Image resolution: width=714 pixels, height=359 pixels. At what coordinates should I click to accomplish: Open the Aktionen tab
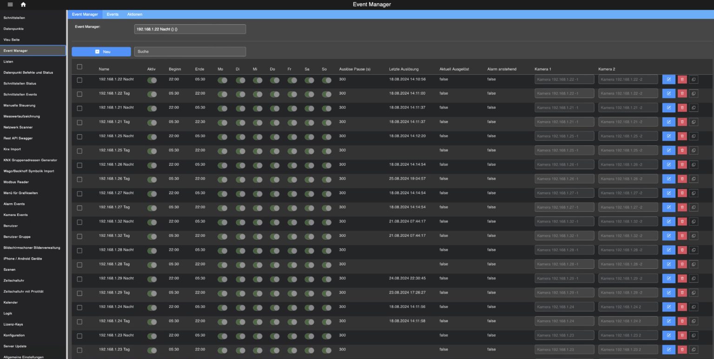coord(135,14)
